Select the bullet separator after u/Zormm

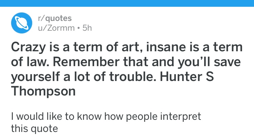(79, 28)
